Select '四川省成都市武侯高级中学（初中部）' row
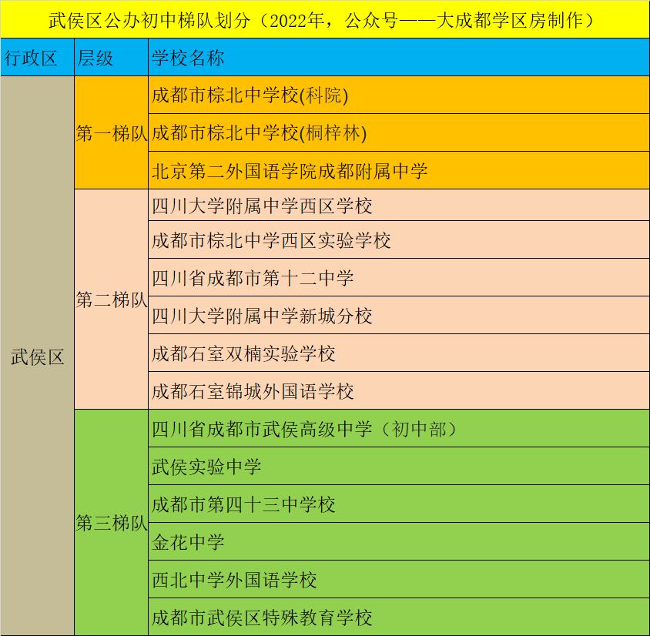Screen dimensions: 650x636 click(x=399, y=428)
